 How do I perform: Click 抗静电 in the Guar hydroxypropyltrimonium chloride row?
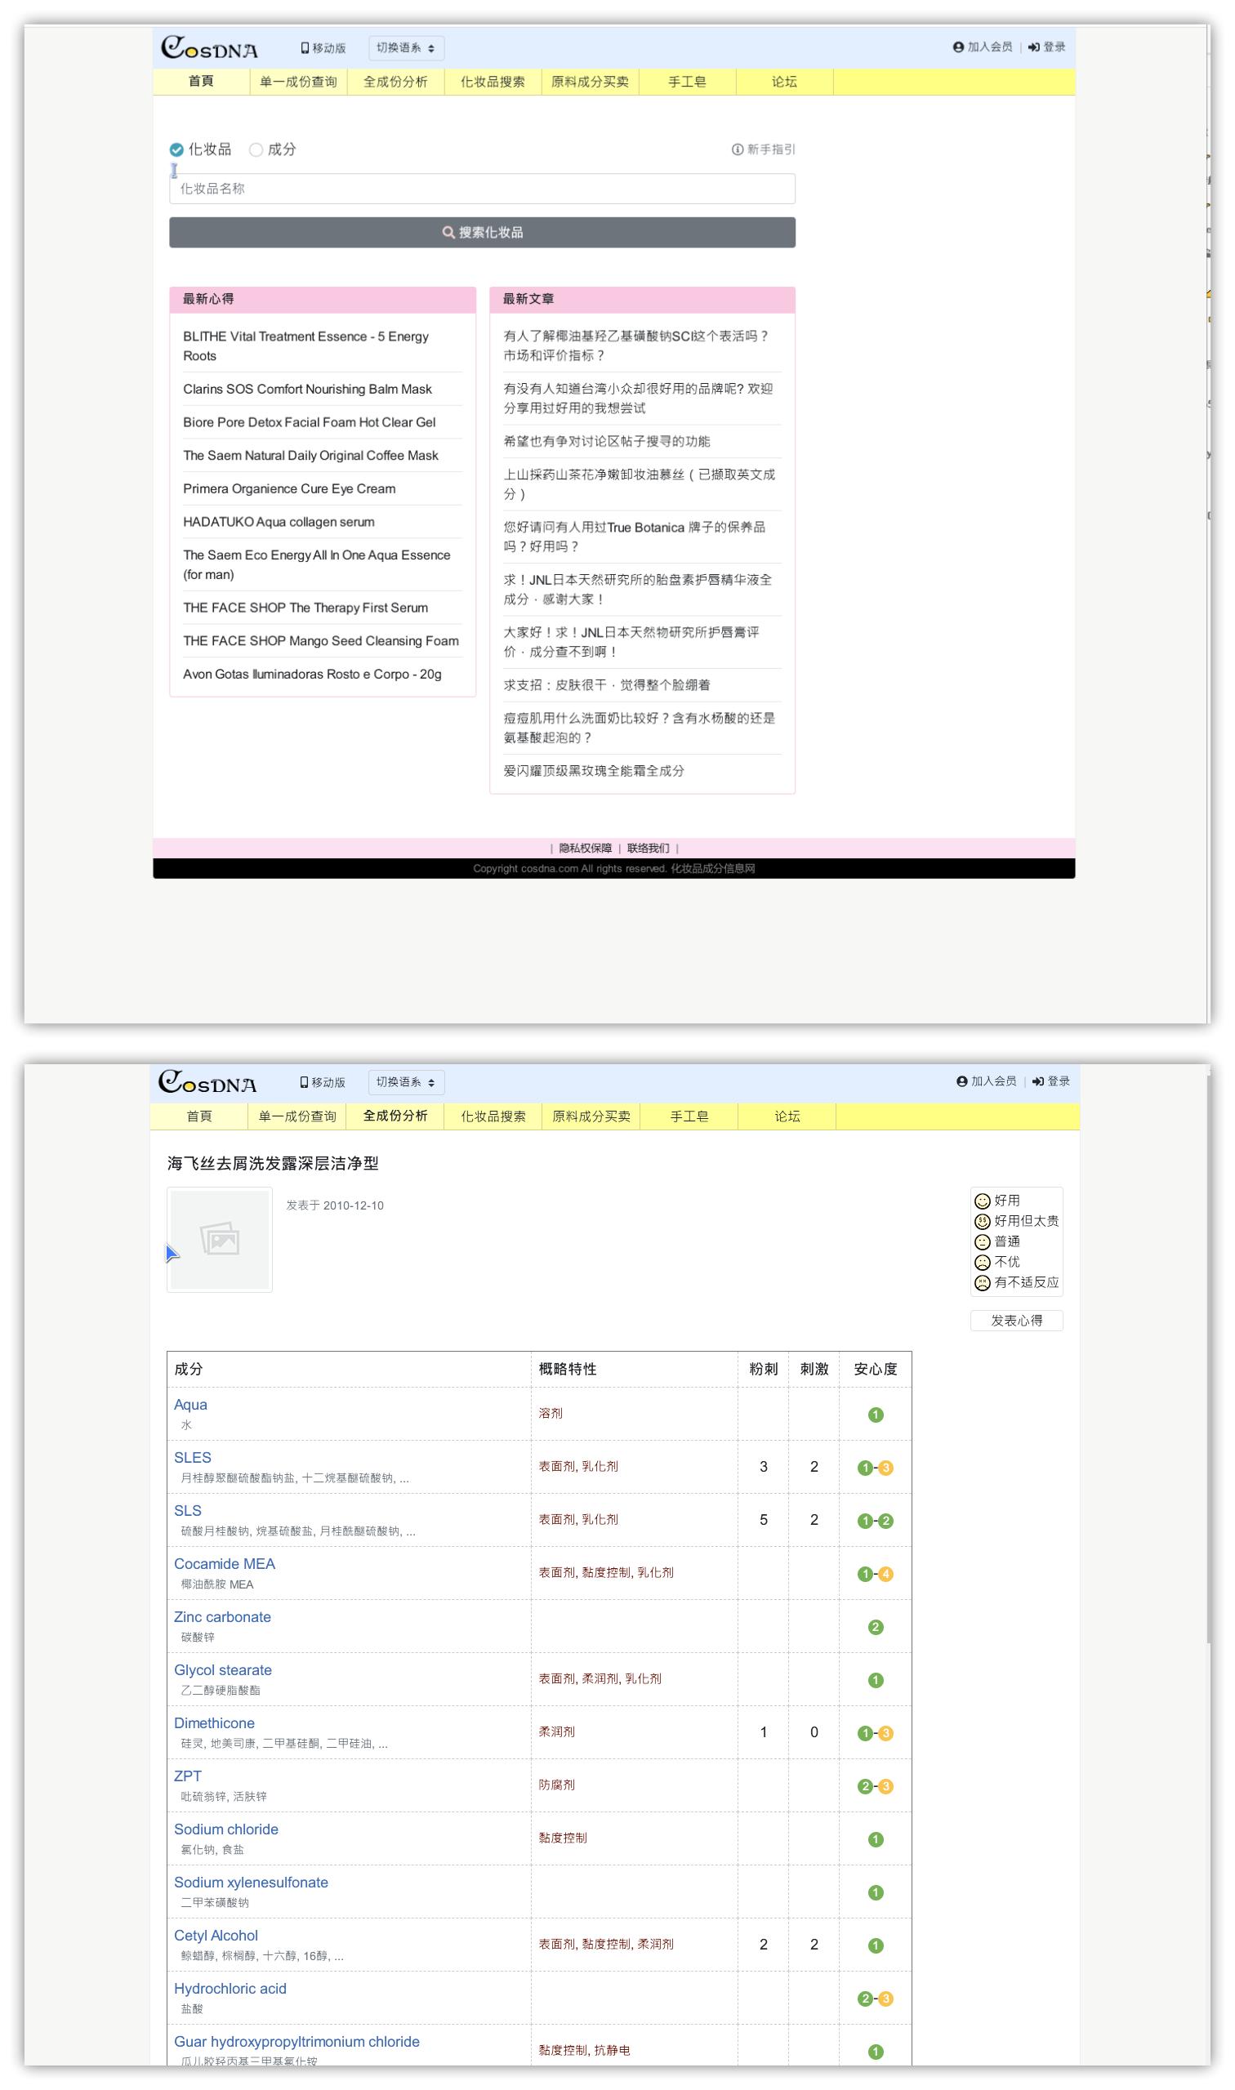tap(613, 2052)
